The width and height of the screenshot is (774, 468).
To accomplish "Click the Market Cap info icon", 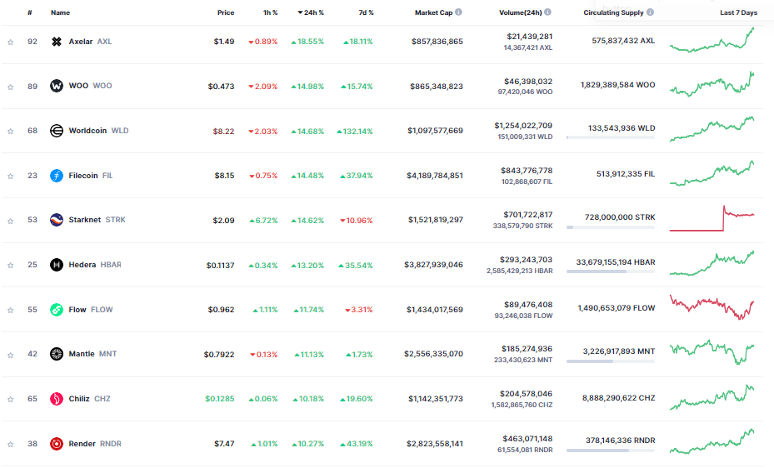I will 458,12.
